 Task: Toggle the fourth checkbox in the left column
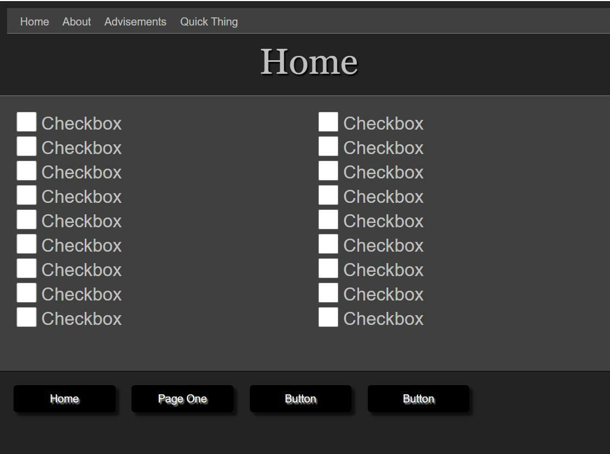click(x=26, y=195)
